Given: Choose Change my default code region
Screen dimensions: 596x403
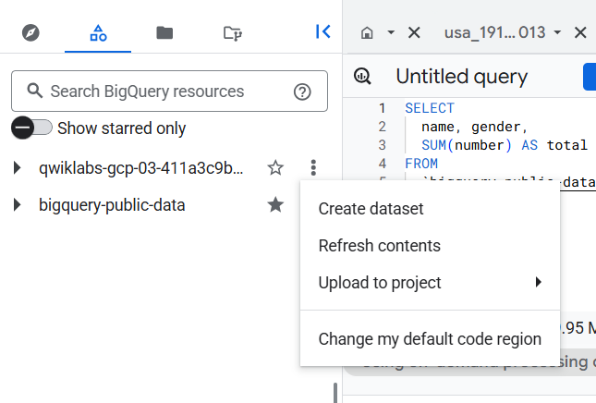Looking at the screenshot, I should pos(430,338).
